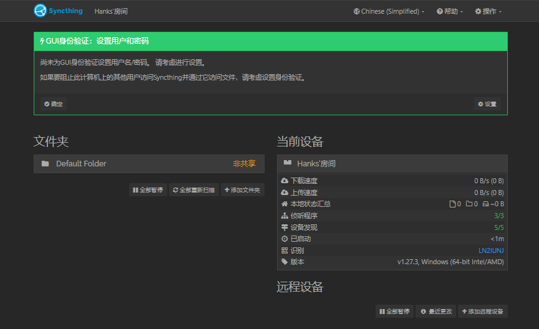This screenshot has height=329, width=539.
Task: Click the 侦听程序 network icon
Action: pyautogui.click(x=284, y=216)
